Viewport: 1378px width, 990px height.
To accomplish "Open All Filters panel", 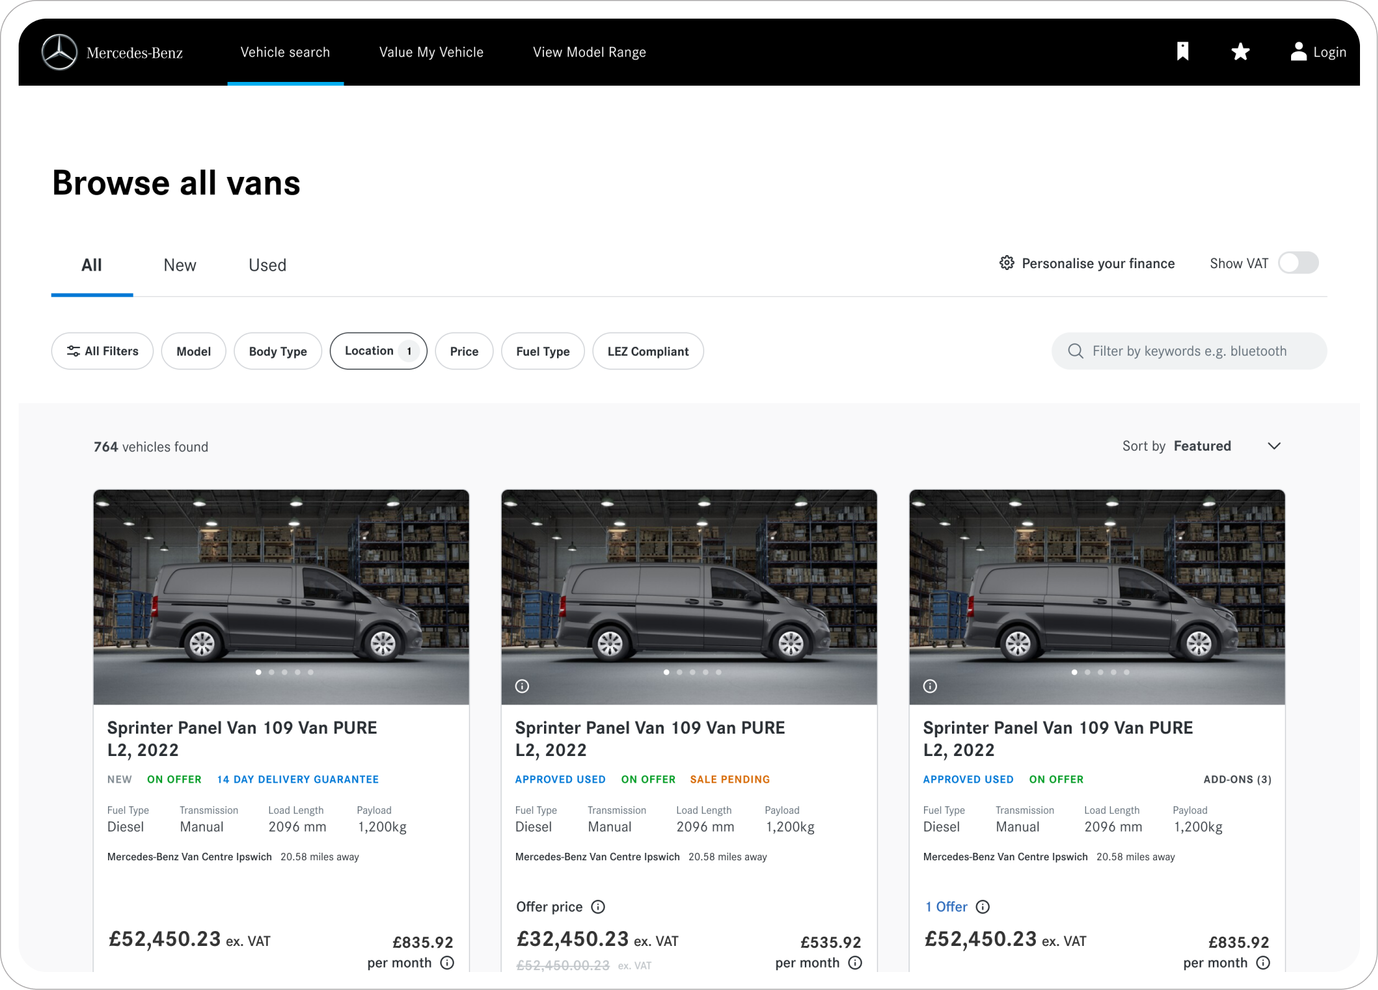I will 102,351.
